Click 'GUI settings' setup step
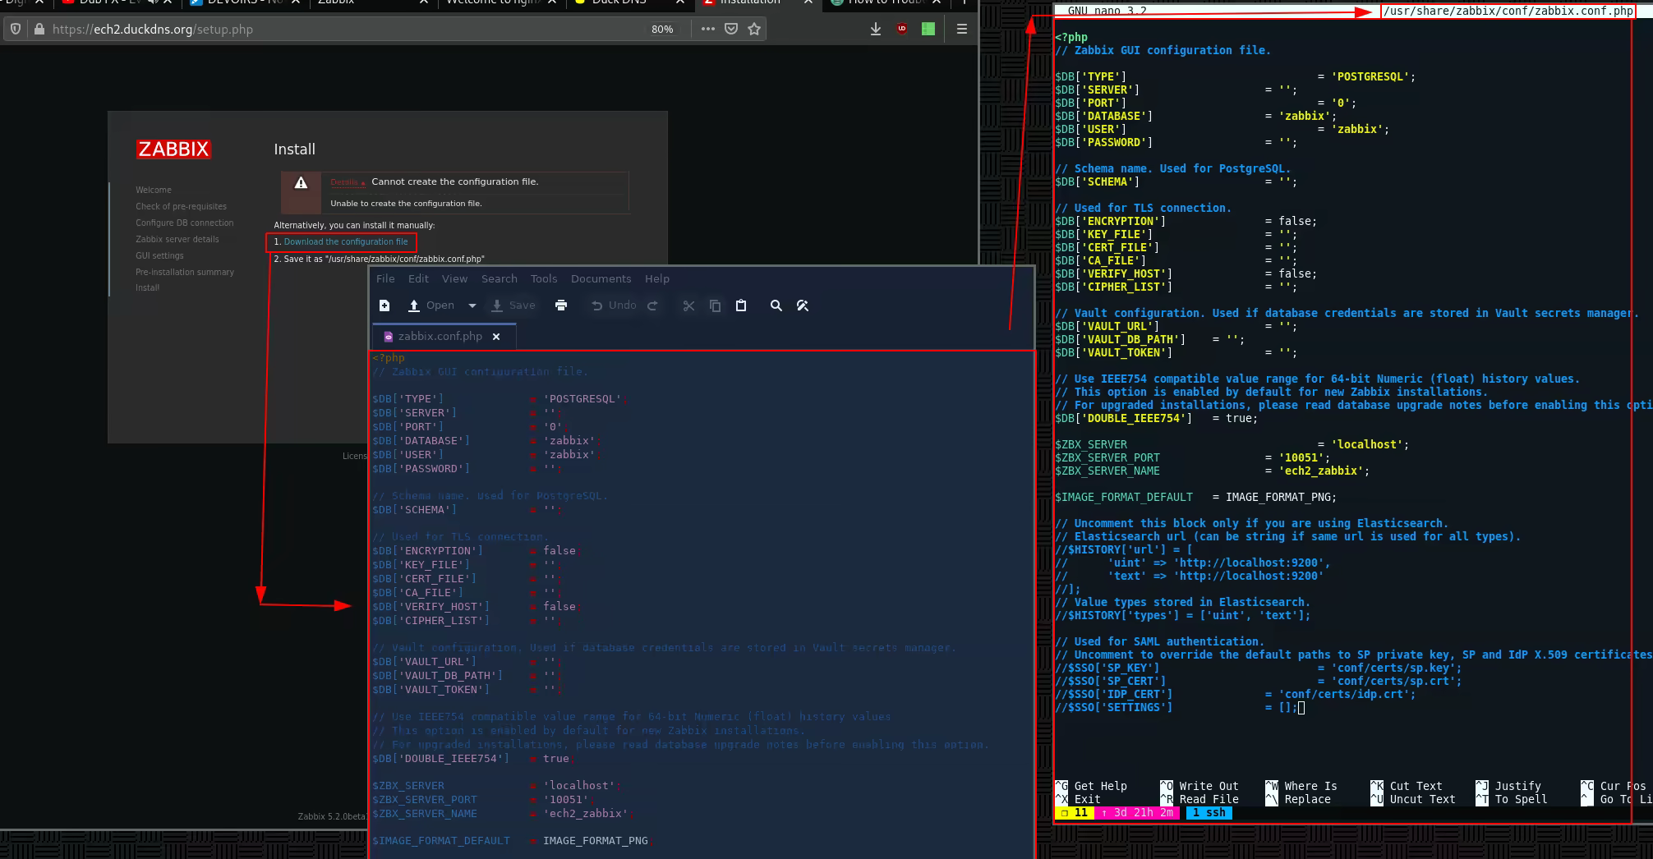The image size is (1653, 859). 159,255
